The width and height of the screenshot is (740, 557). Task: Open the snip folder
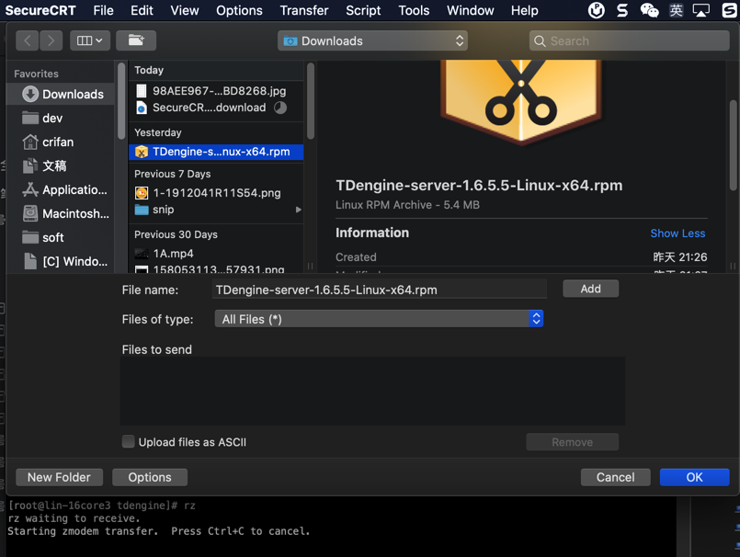[x=164, y=210]
